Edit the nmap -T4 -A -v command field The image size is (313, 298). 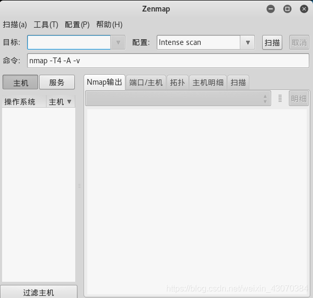tap(168, 61)
